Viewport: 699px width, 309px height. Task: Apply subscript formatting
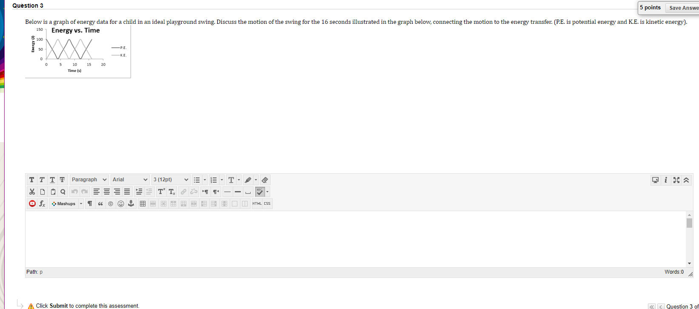coord(171,192)
